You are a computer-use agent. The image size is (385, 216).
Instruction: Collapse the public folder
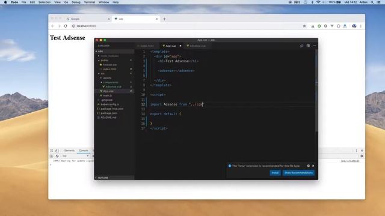[114, 60]
